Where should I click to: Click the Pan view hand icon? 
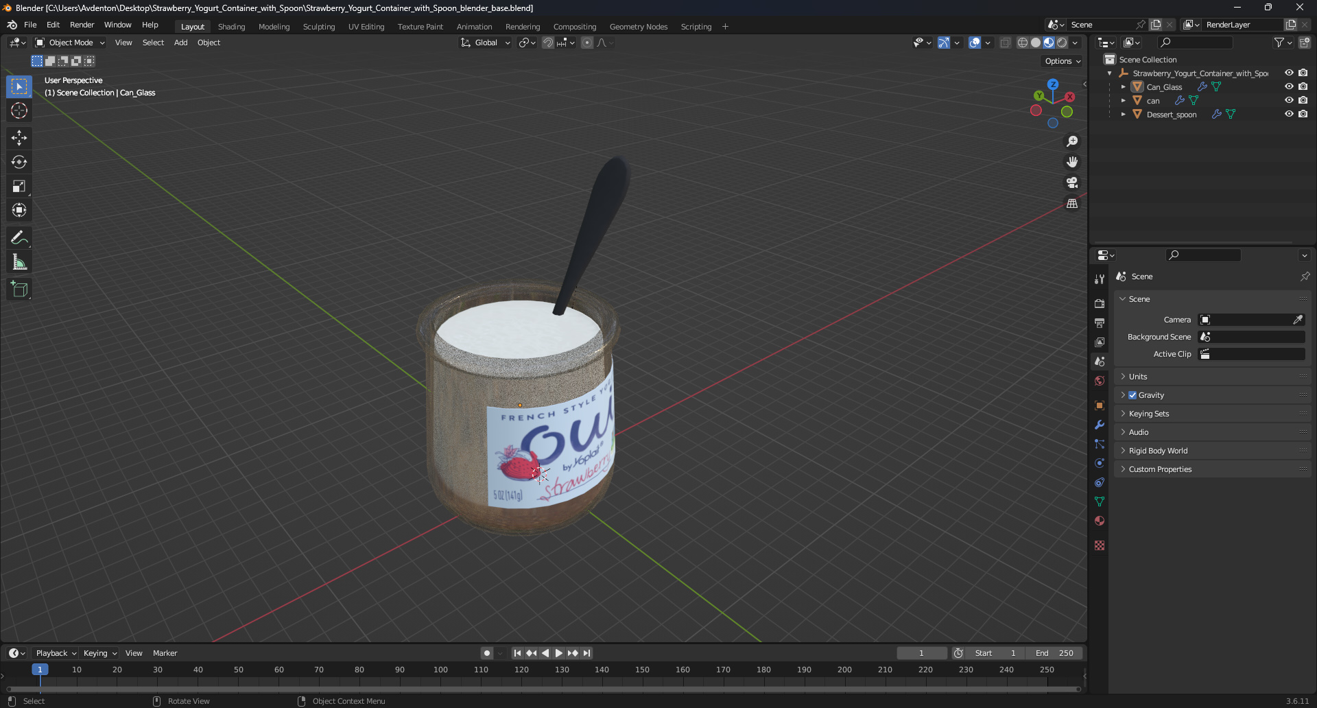point(1071,162)
